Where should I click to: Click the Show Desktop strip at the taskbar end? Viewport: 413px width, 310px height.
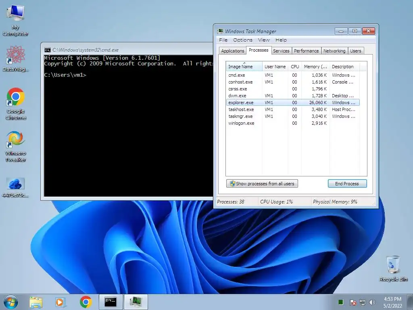pyautogui.click(x=410, y=302)
